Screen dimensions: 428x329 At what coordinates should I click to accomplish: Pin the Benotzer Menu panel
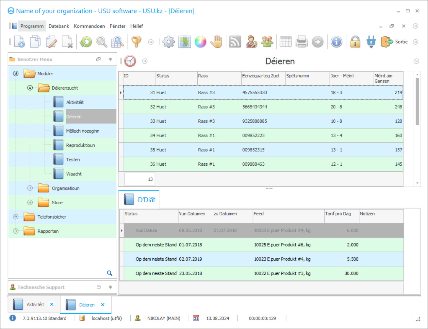(x=110, y=59)
